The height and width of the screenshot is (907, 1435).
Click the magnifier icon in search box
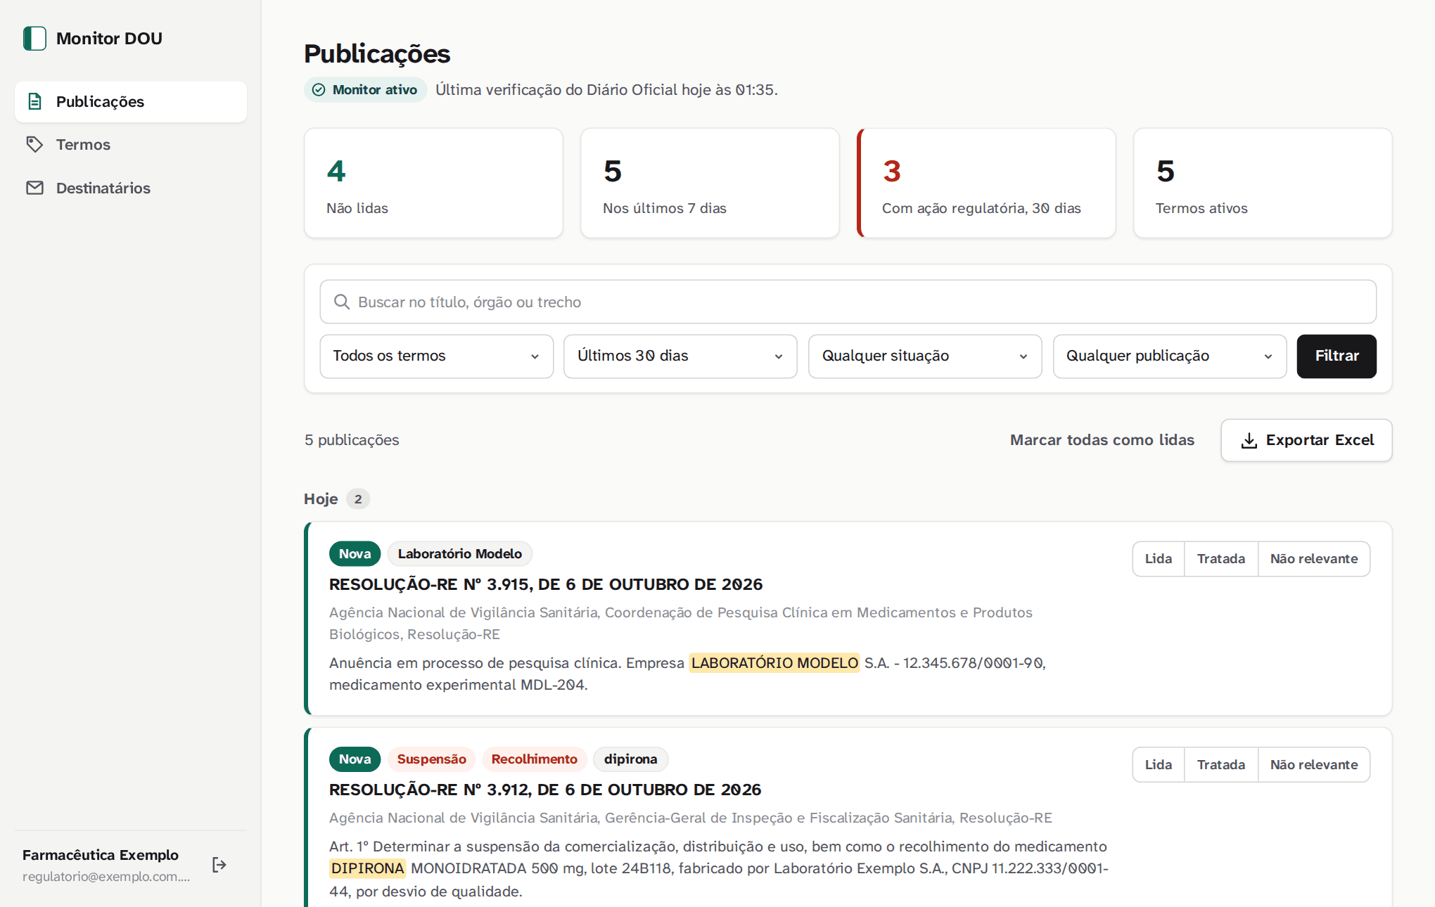click(x=342, y=302)
